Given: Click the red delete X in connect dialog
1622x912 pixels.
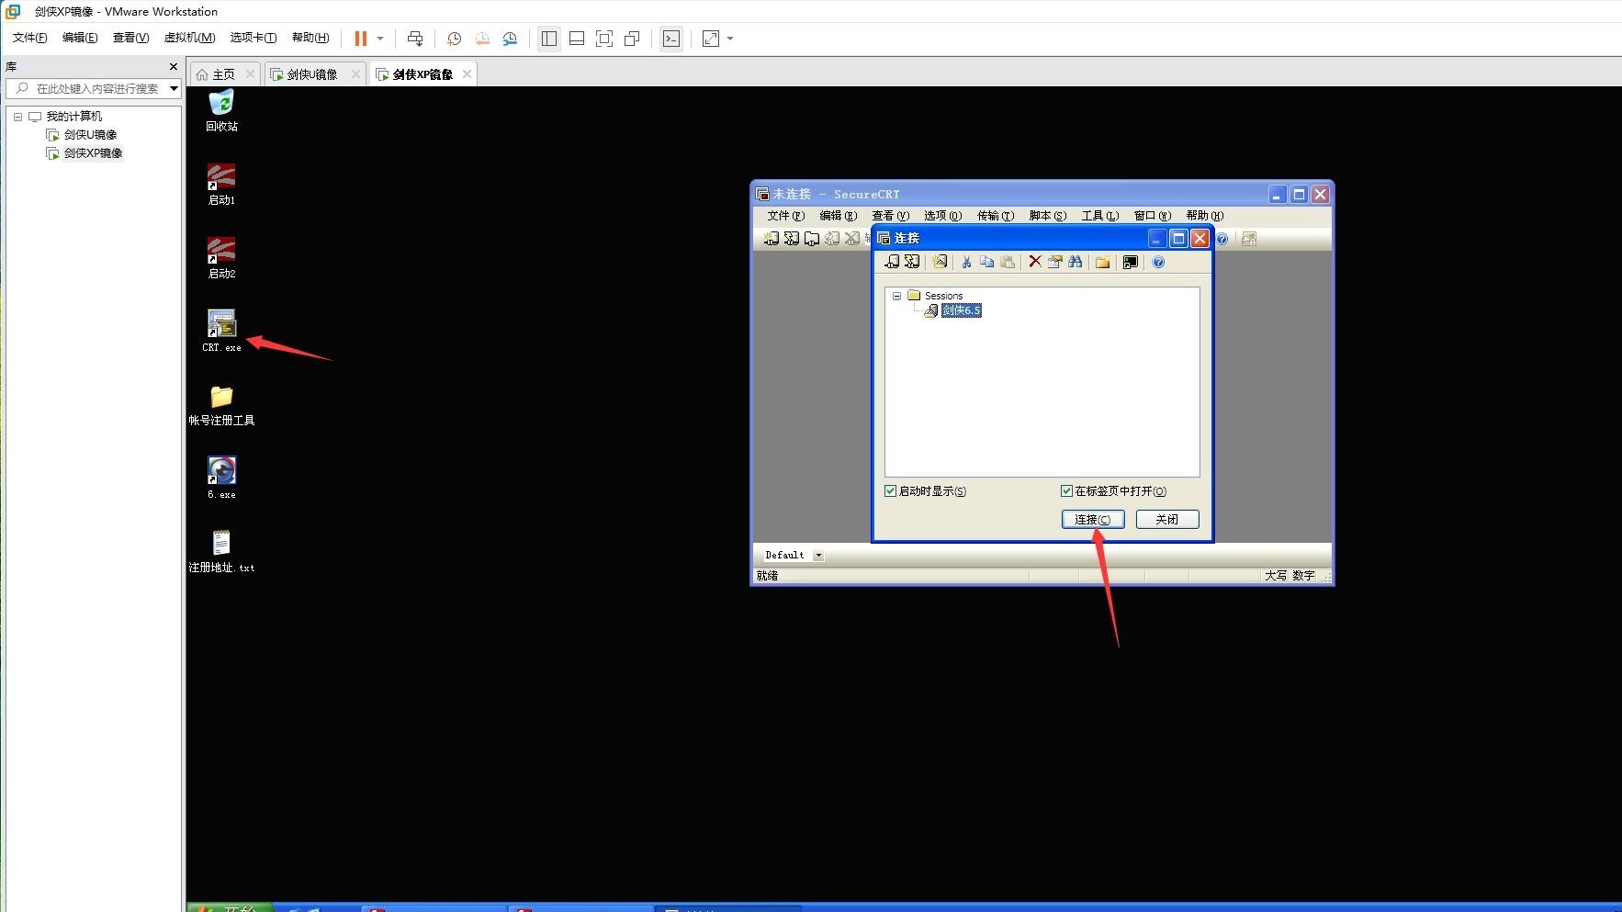Looking at the screenshot, I should pos(1035,262).
